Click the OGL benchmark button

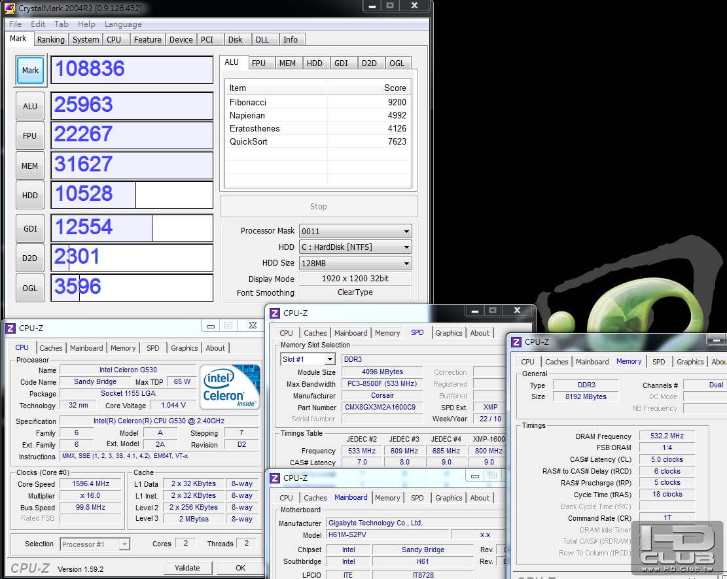point(30,288)
